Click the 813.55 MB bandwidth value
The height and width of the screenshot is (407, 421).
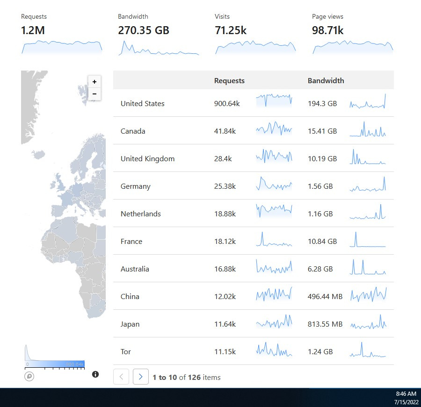coord(325,324)
